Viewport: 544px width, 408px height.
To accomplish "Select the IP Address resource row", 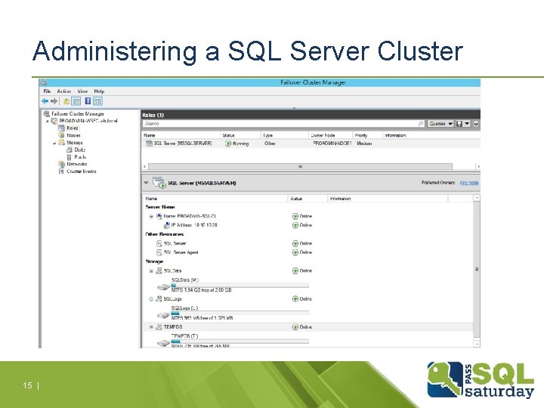I will pyautogui.click(x=194, y=225).
